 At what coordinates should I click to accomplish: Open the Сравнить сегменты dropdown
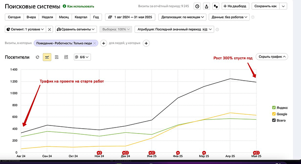[x=76, y=29]
